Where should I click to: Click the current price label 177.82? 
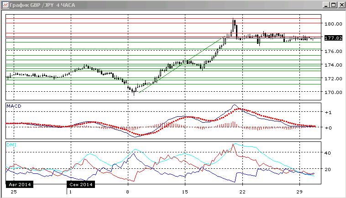[x=333, y=38]
